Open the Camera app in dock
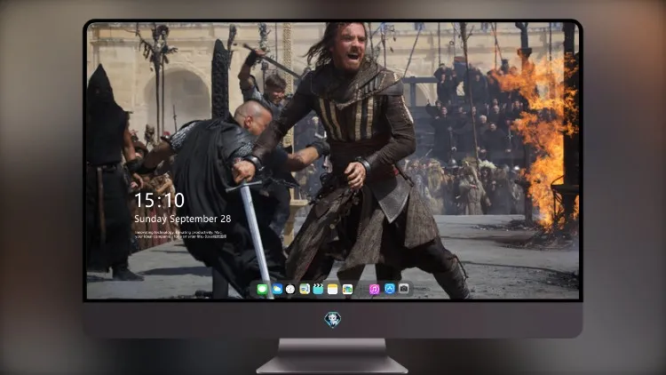This screenshot has height=375, width=666. pos(404,289)
